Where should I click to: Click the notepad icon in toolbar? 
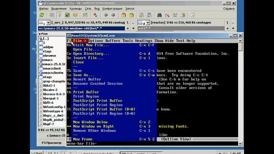[x=193, y=15]
